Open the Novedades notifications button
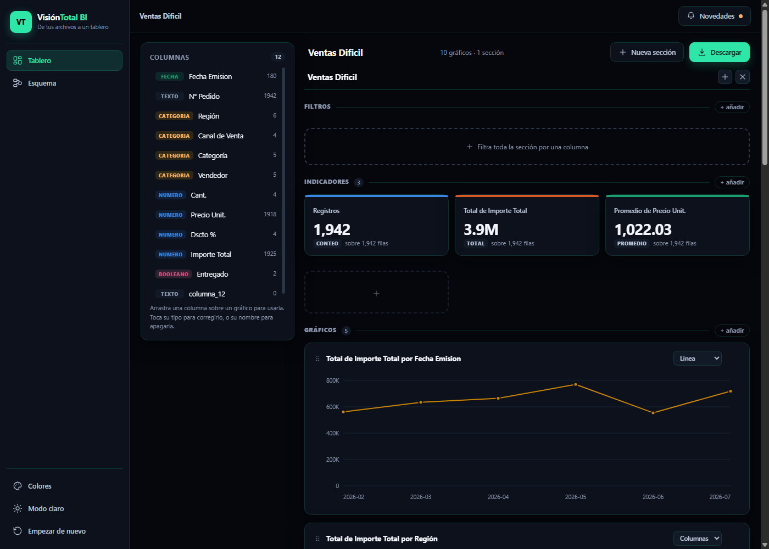The height and width of the screenshot is (549, 769). pos(715,16)
